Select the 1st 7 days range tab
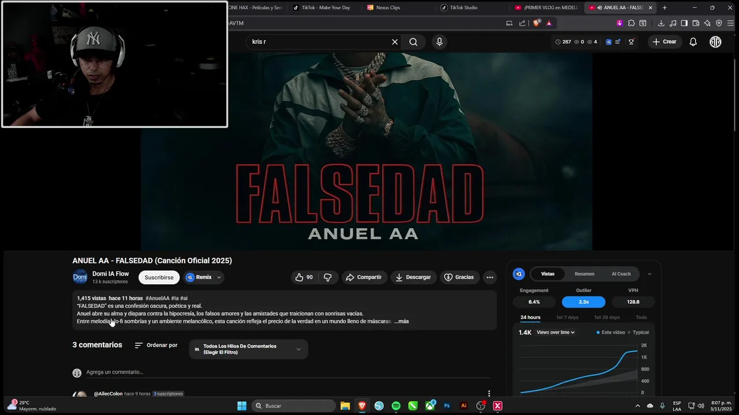 pyautogui.click(x=567, y=317)
